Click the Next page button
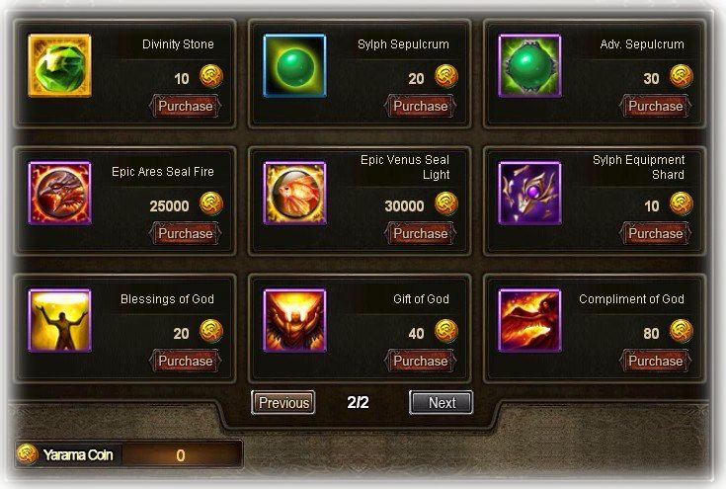Image resolution: width=726 pixels, height=489 pixels. point(442,402)
